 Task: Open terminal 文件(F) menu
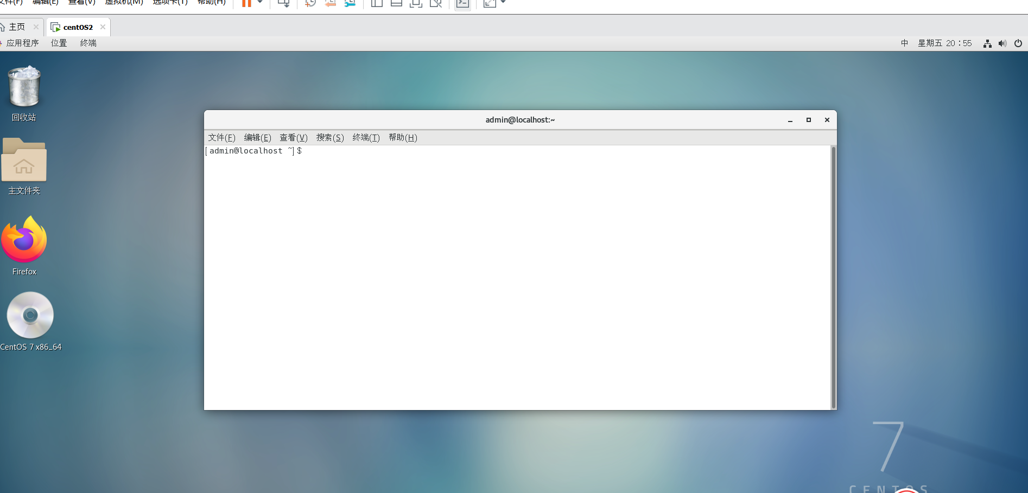[x=221, y=138]
